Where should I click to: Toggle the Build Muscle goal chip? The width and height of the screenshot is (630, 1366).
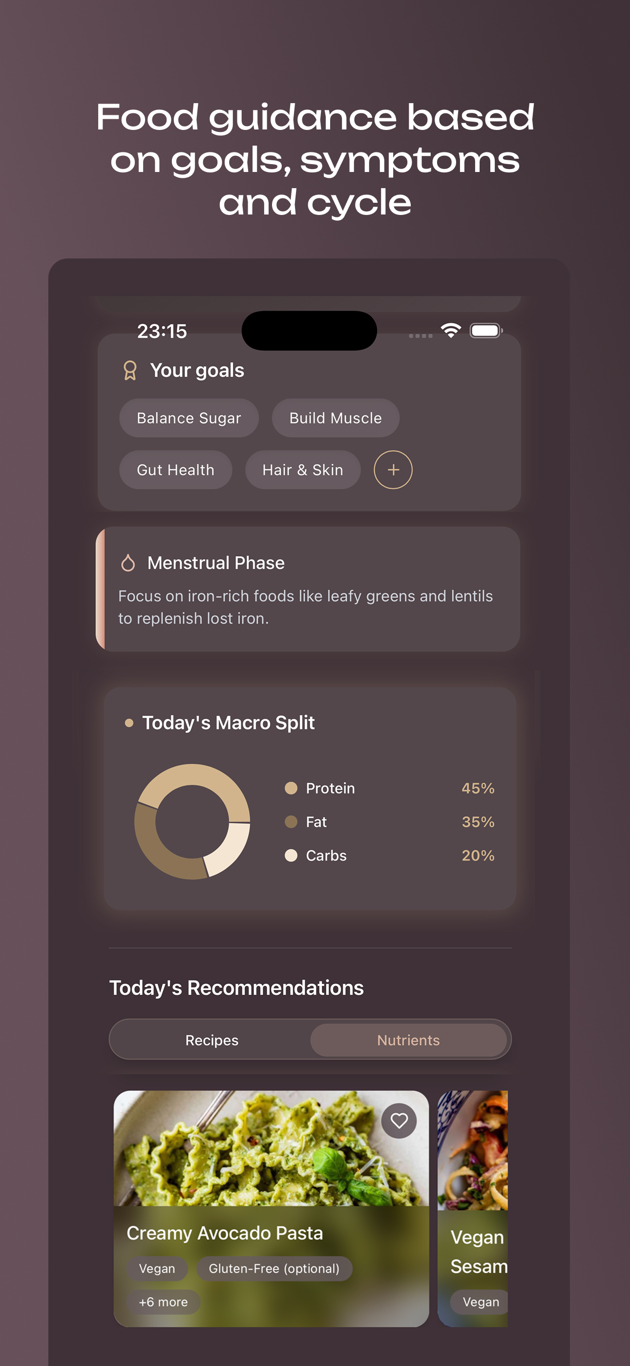click(335, 418)
